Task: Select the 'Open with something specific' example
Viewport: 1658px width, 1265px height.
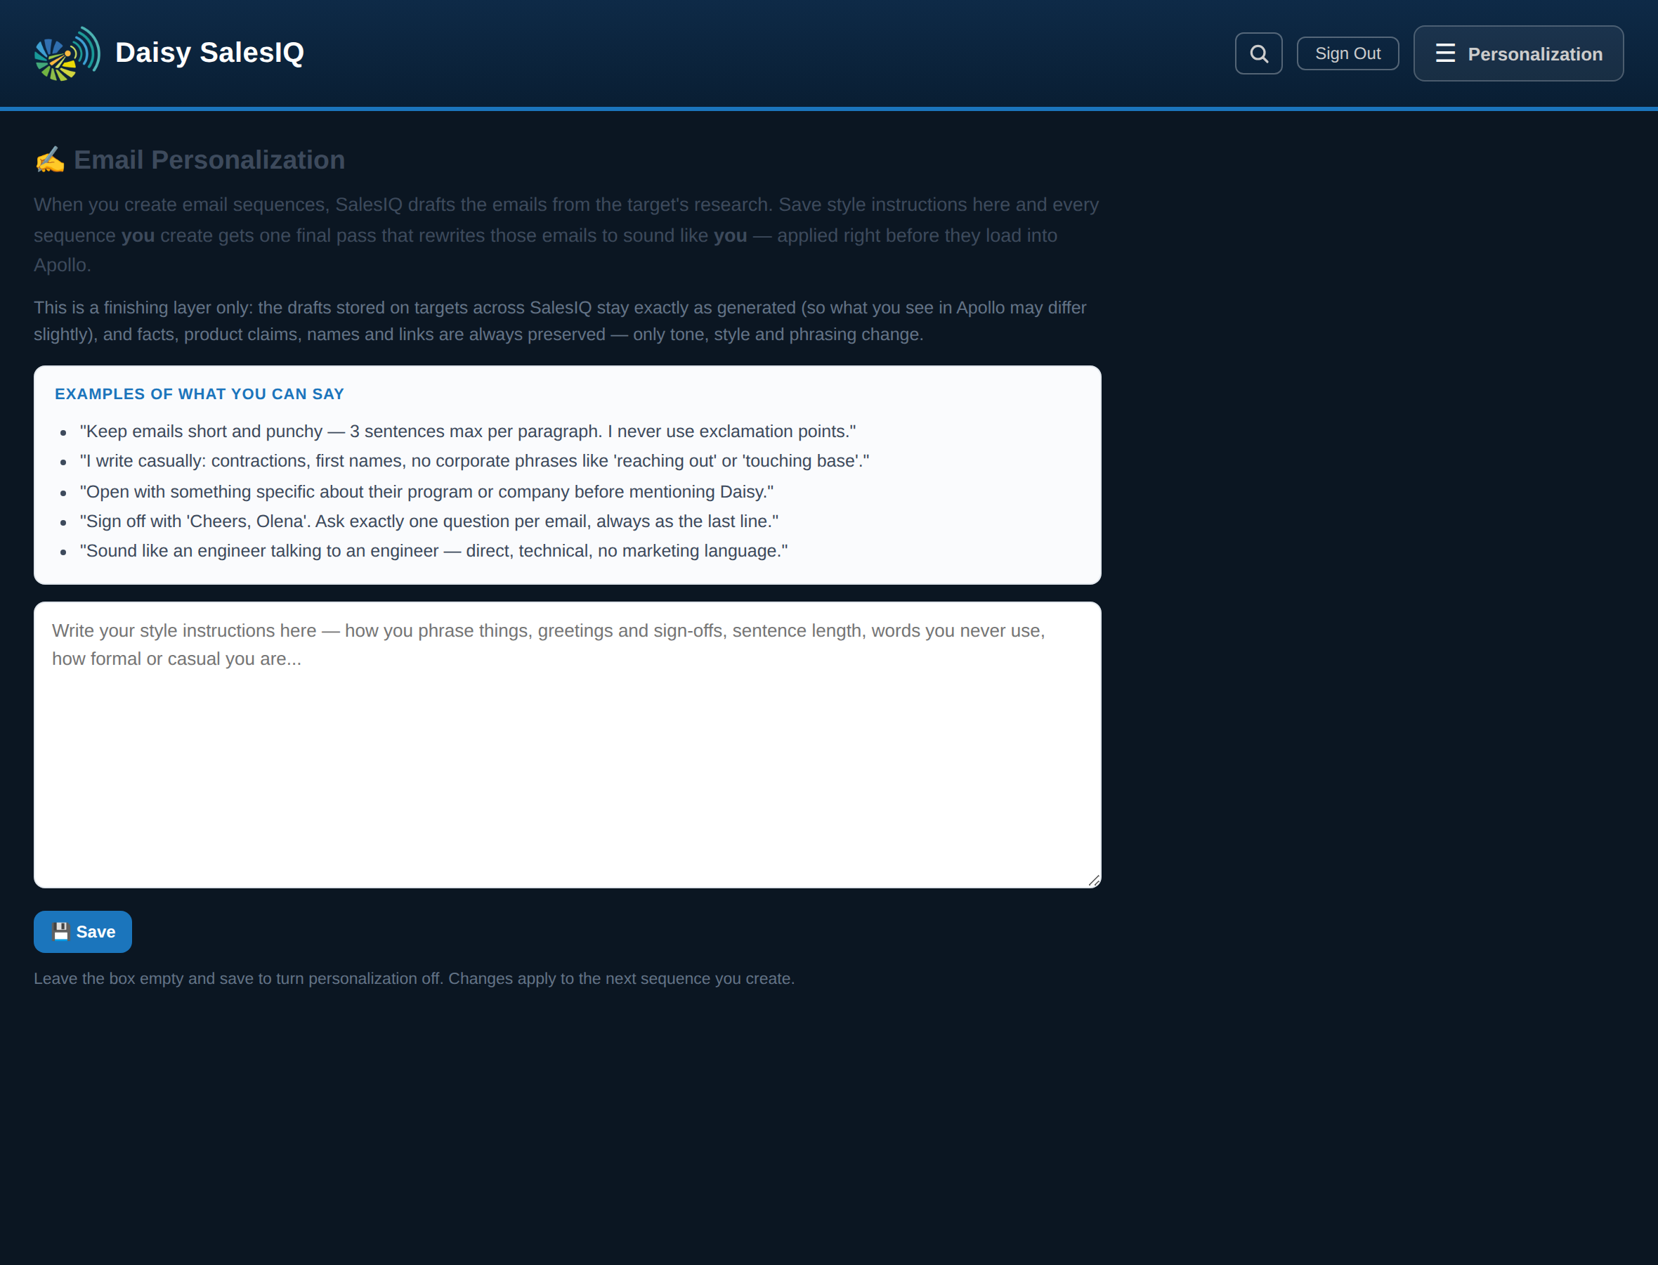Action: click(x=426, y=492)
